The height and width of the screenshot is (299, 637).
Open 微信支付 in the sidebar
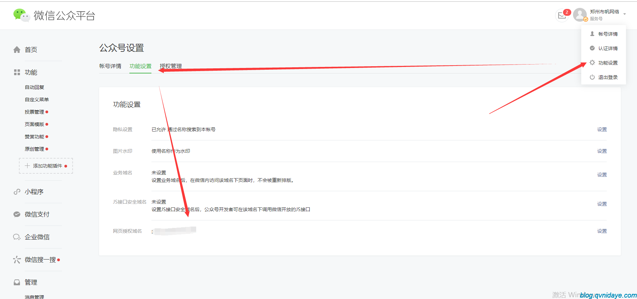(x=37, y=215)
